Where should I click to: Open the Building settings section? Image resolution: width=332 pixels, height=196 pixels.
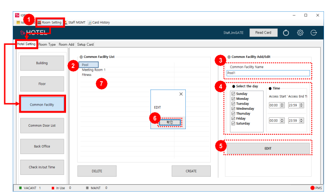(42, 63)
